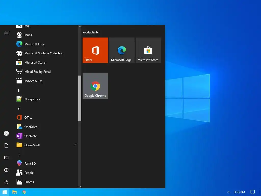261x196 pixels.
Task: Open File Explorer from the taskbar
Action: [x=15, y=192]
